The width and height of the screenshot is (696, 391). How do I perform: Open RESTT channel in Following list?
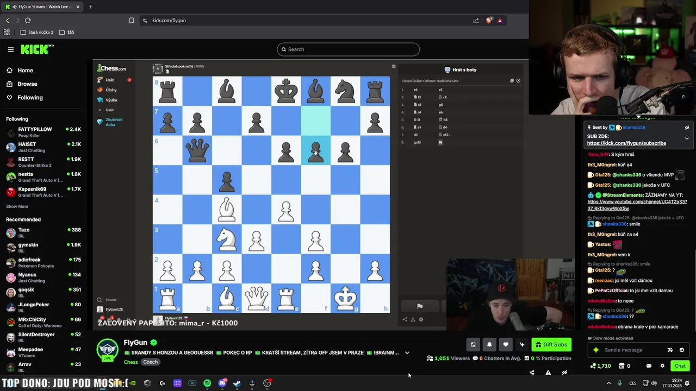(x=43, y=162)
